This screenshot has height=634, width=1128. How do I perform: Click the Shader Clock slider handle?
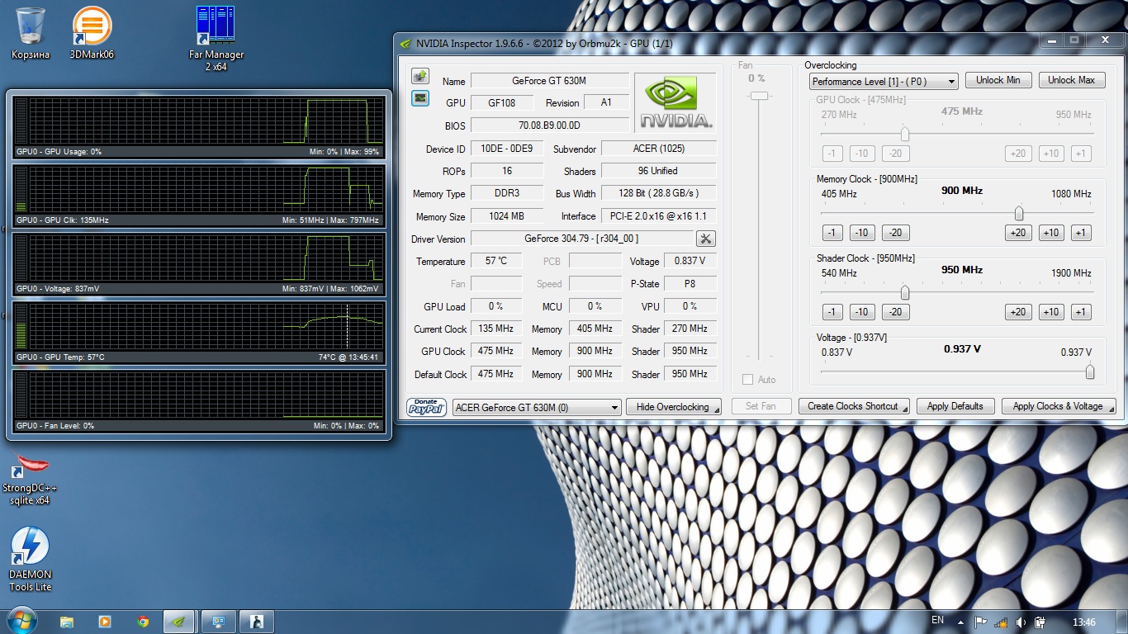coord(905,292)
